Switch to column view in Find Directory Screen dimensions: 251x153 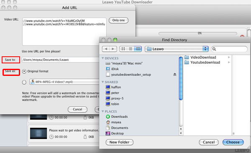coord(138,49)
